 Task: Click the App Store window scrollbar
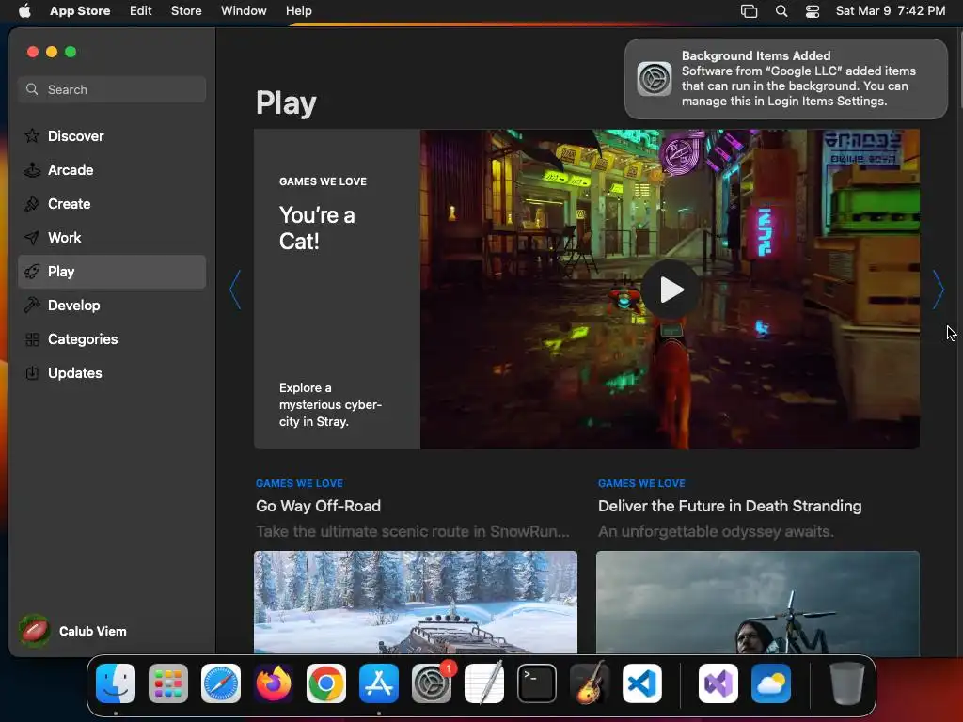[x=959, y=71]
